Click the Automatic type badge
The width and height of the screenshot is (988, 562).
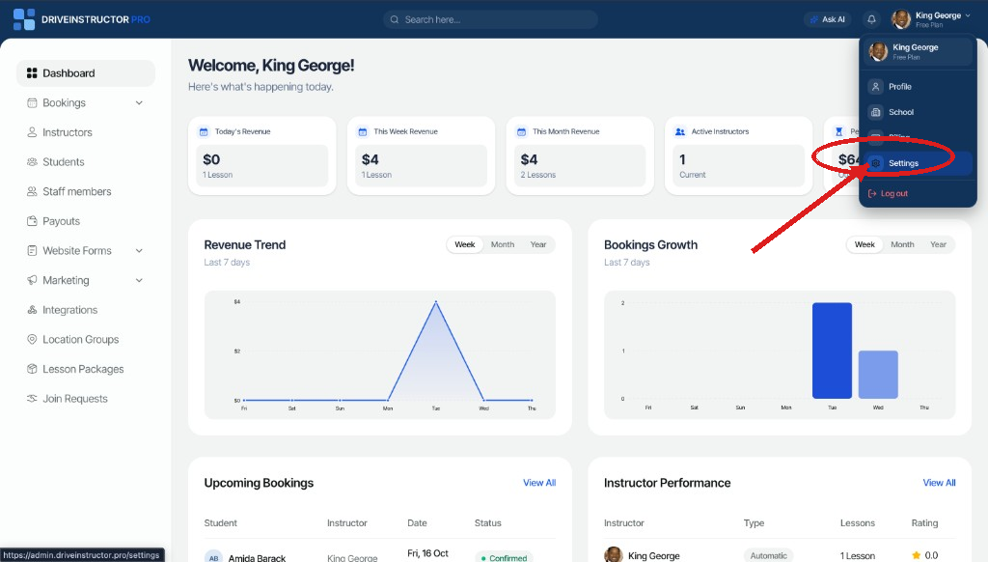coord(768,555)
